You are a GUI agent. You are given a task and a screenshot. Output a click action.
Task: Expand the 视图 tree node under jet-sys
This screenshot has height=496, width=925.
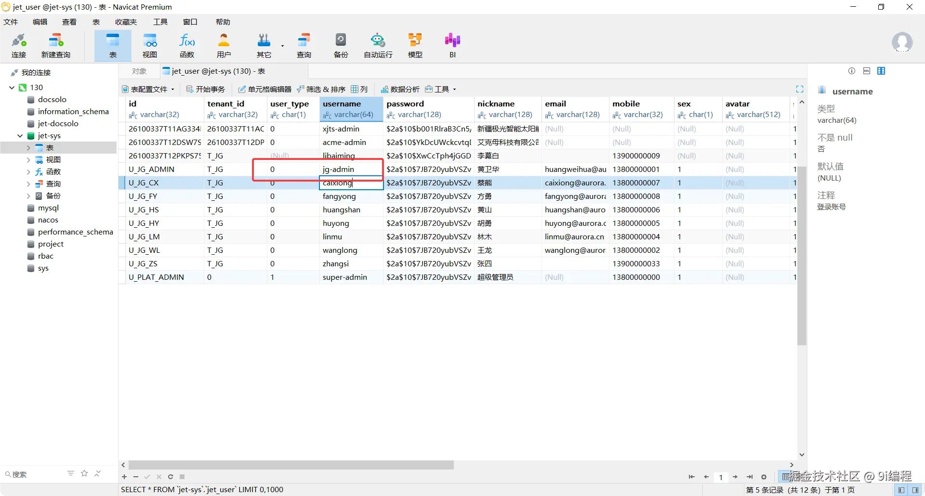[28, 160]
